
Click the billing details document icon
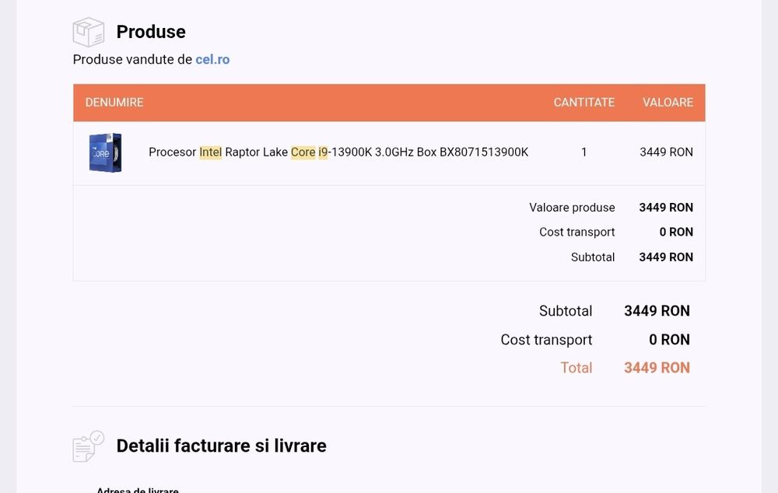pyautogui.click(x=89, y=446)
